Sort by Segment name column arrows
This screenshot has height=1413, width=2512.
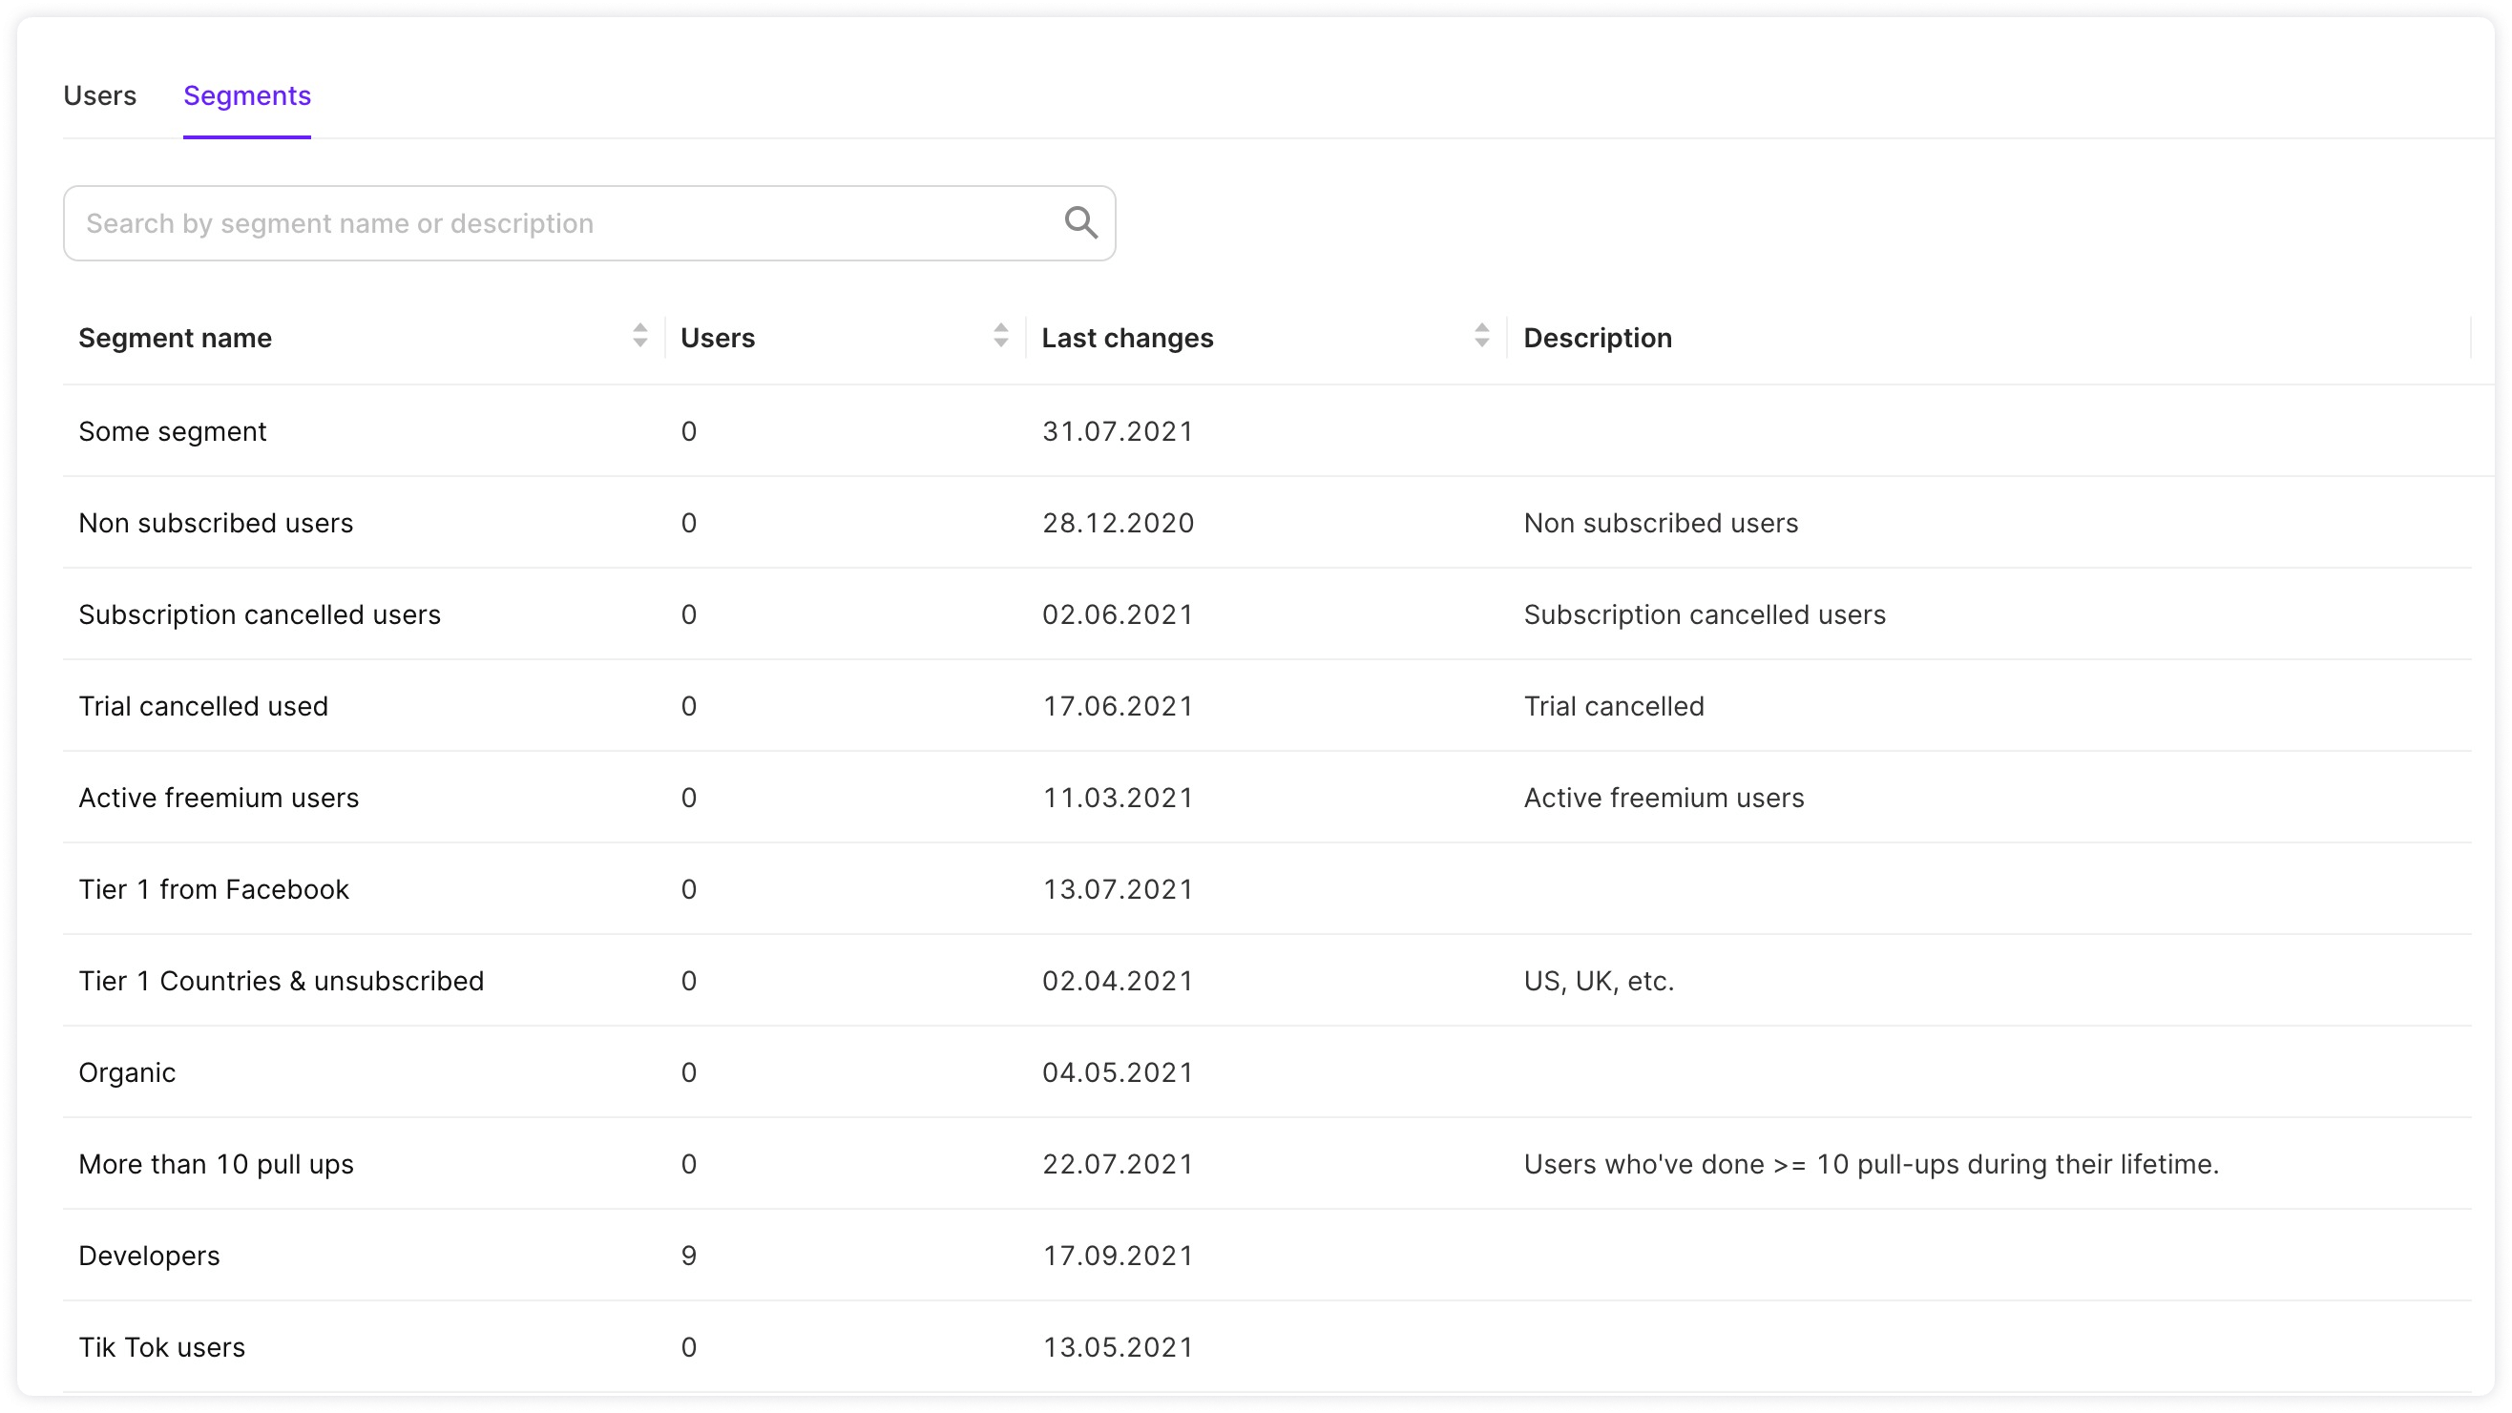tap(639, 336)
